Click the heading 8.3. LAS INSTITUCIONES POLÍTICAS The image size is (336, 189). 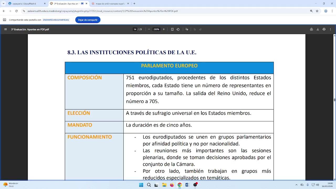[132, 52]
